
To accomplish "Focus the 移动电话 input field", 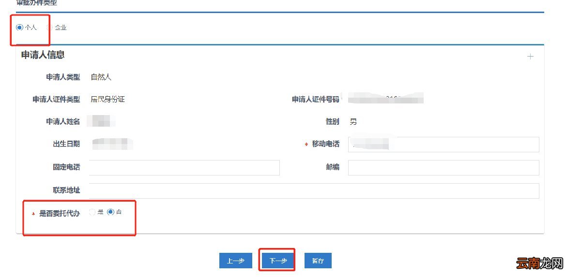I will coord(443,145).
